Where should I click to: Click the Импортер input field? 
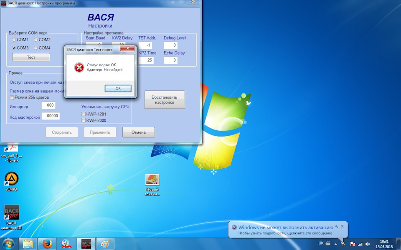click(x=48, y=105)
